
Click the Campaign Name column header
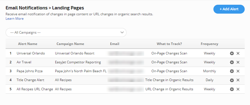pyautogui.click(x=70, y=44)
